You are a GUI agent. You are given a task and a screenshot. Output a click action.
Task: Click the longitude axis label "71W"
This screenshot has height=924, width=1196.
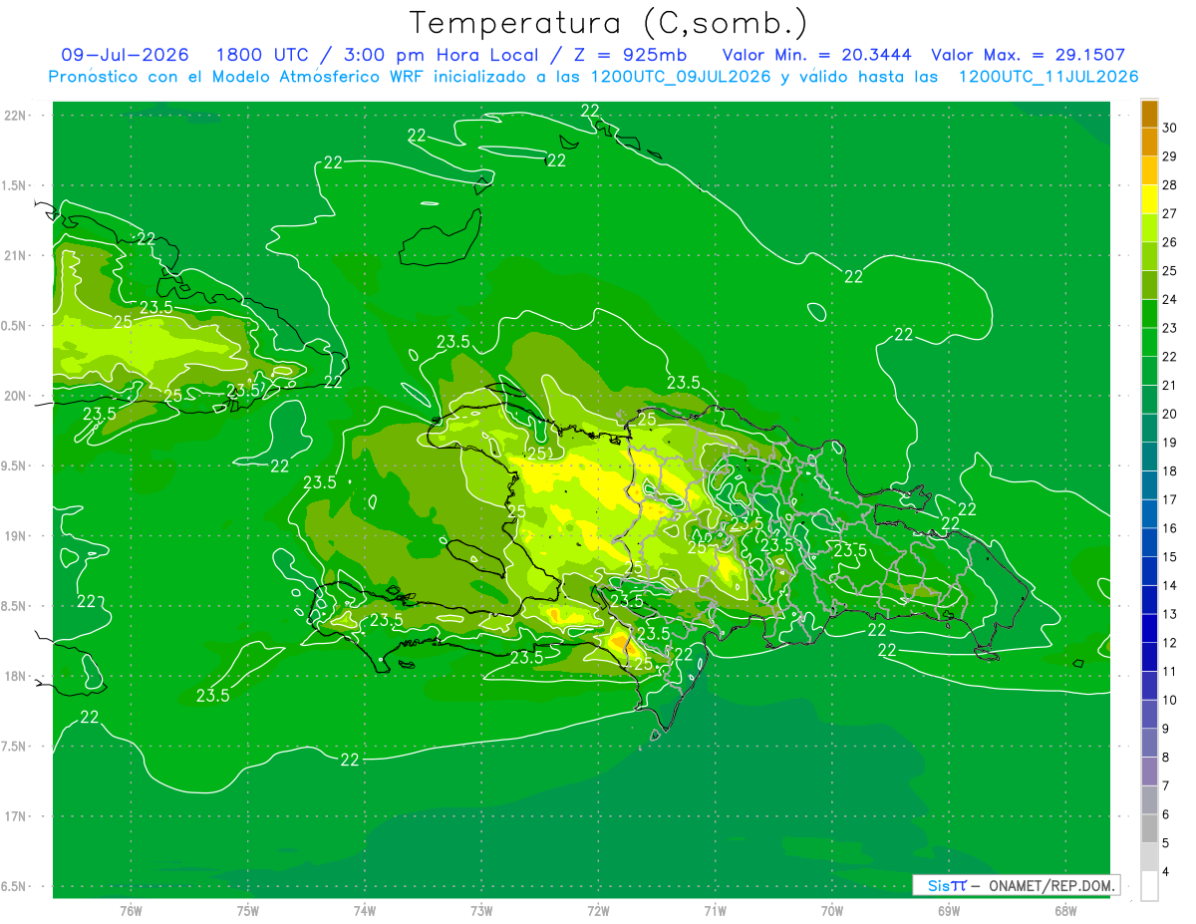click(715, 910)
